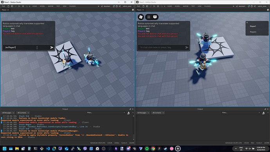Close the player list panel
The width and height of the screenshot is (270, 152).
tap(247, 22)
